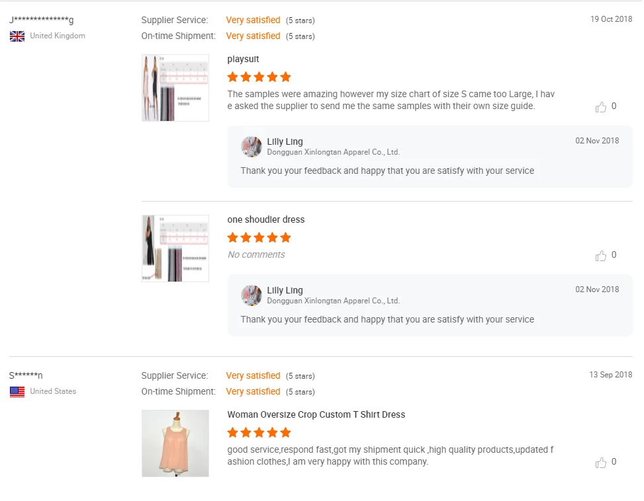Open the one shoulder dress product link
644x501 pixels.
point(266,220)
